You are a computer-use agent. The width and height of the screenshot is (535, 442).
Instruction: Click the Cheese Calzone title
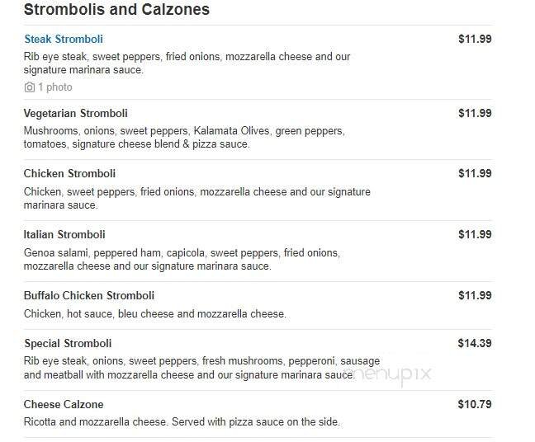coord(64,404)
